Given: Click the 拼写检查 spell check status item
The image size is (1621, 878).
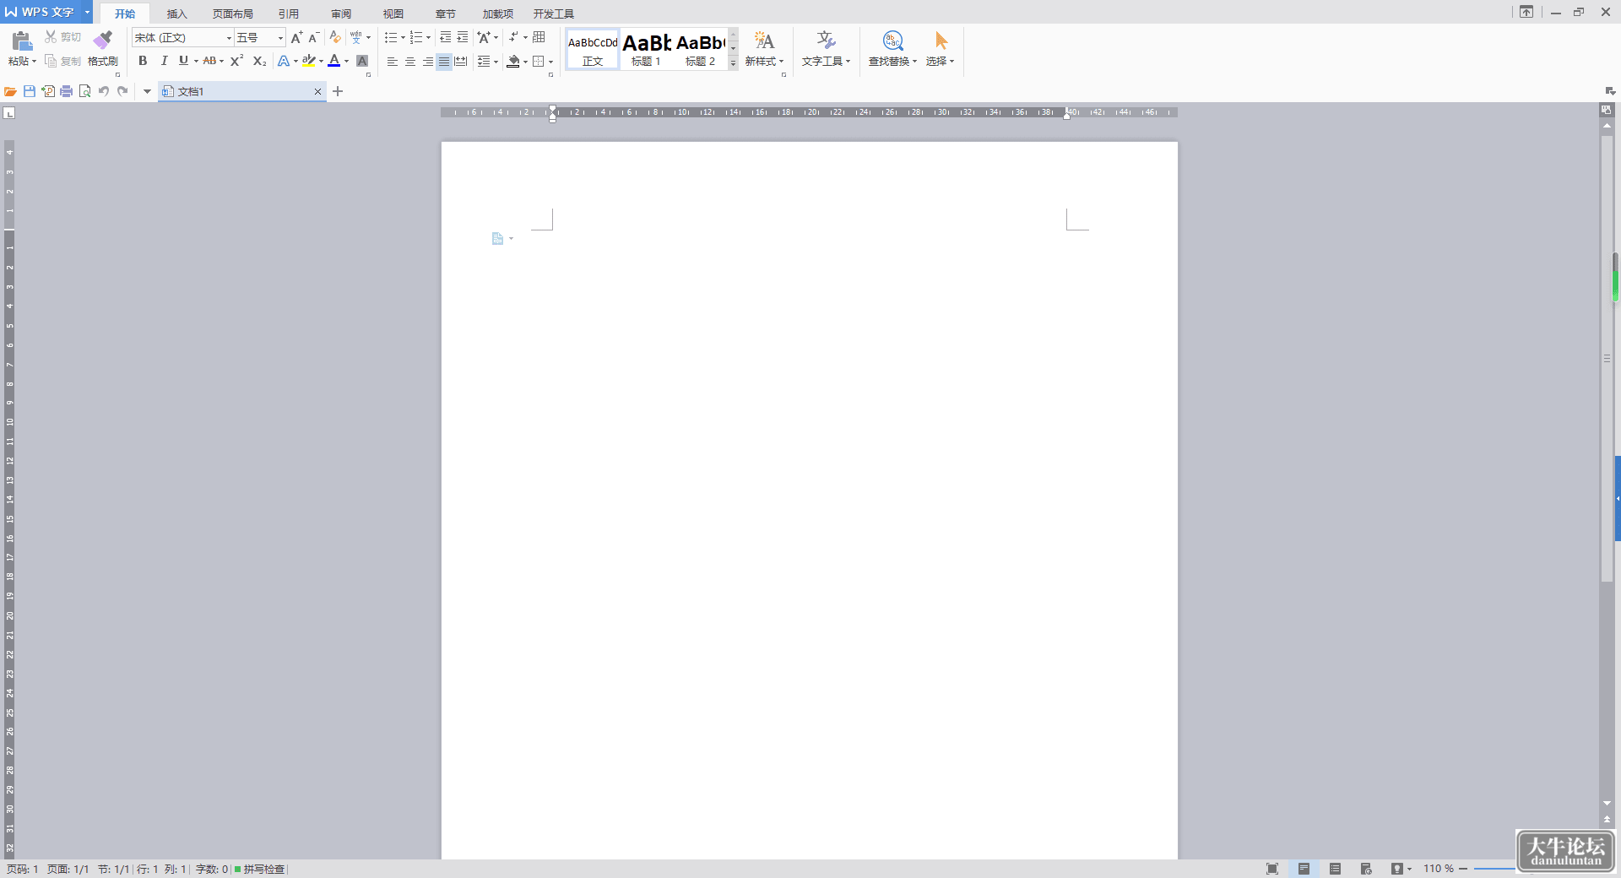Looking at the screenshot, I should coord(260,869).
